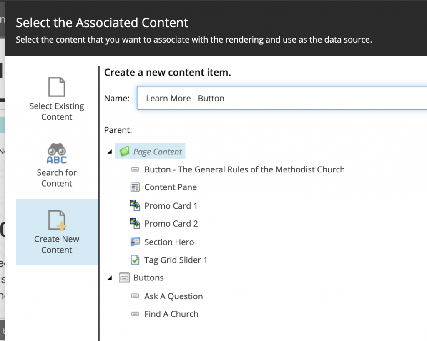Select Promo Card 2 item
The height and width of the screenshot is (341, 427).
(x=171, y=224)
